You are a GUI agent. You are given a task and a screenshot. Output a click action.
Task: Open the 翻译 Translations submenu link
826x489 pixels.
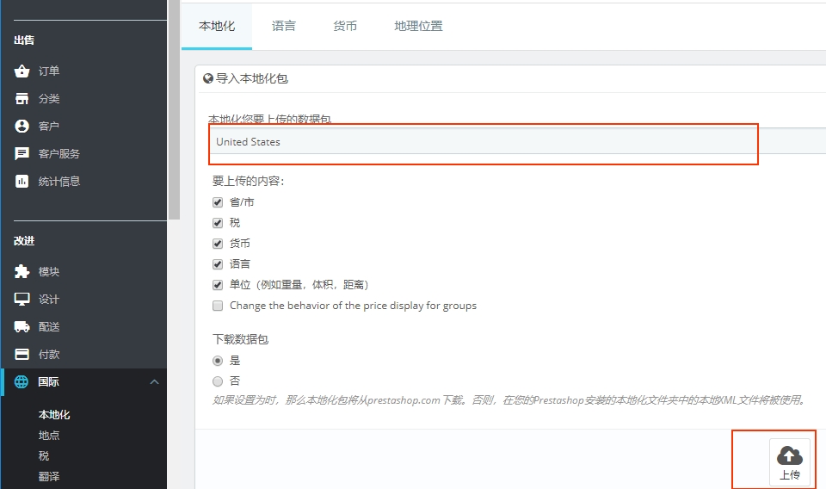click(49, 476)
